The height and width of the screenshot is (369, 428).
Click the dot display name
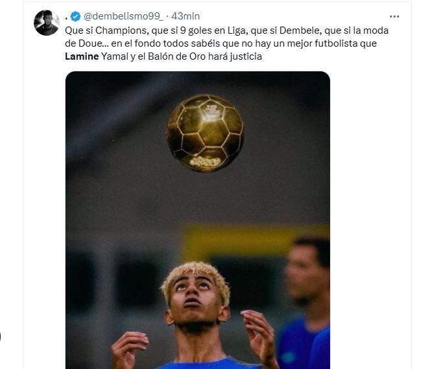tap(66, 16)
